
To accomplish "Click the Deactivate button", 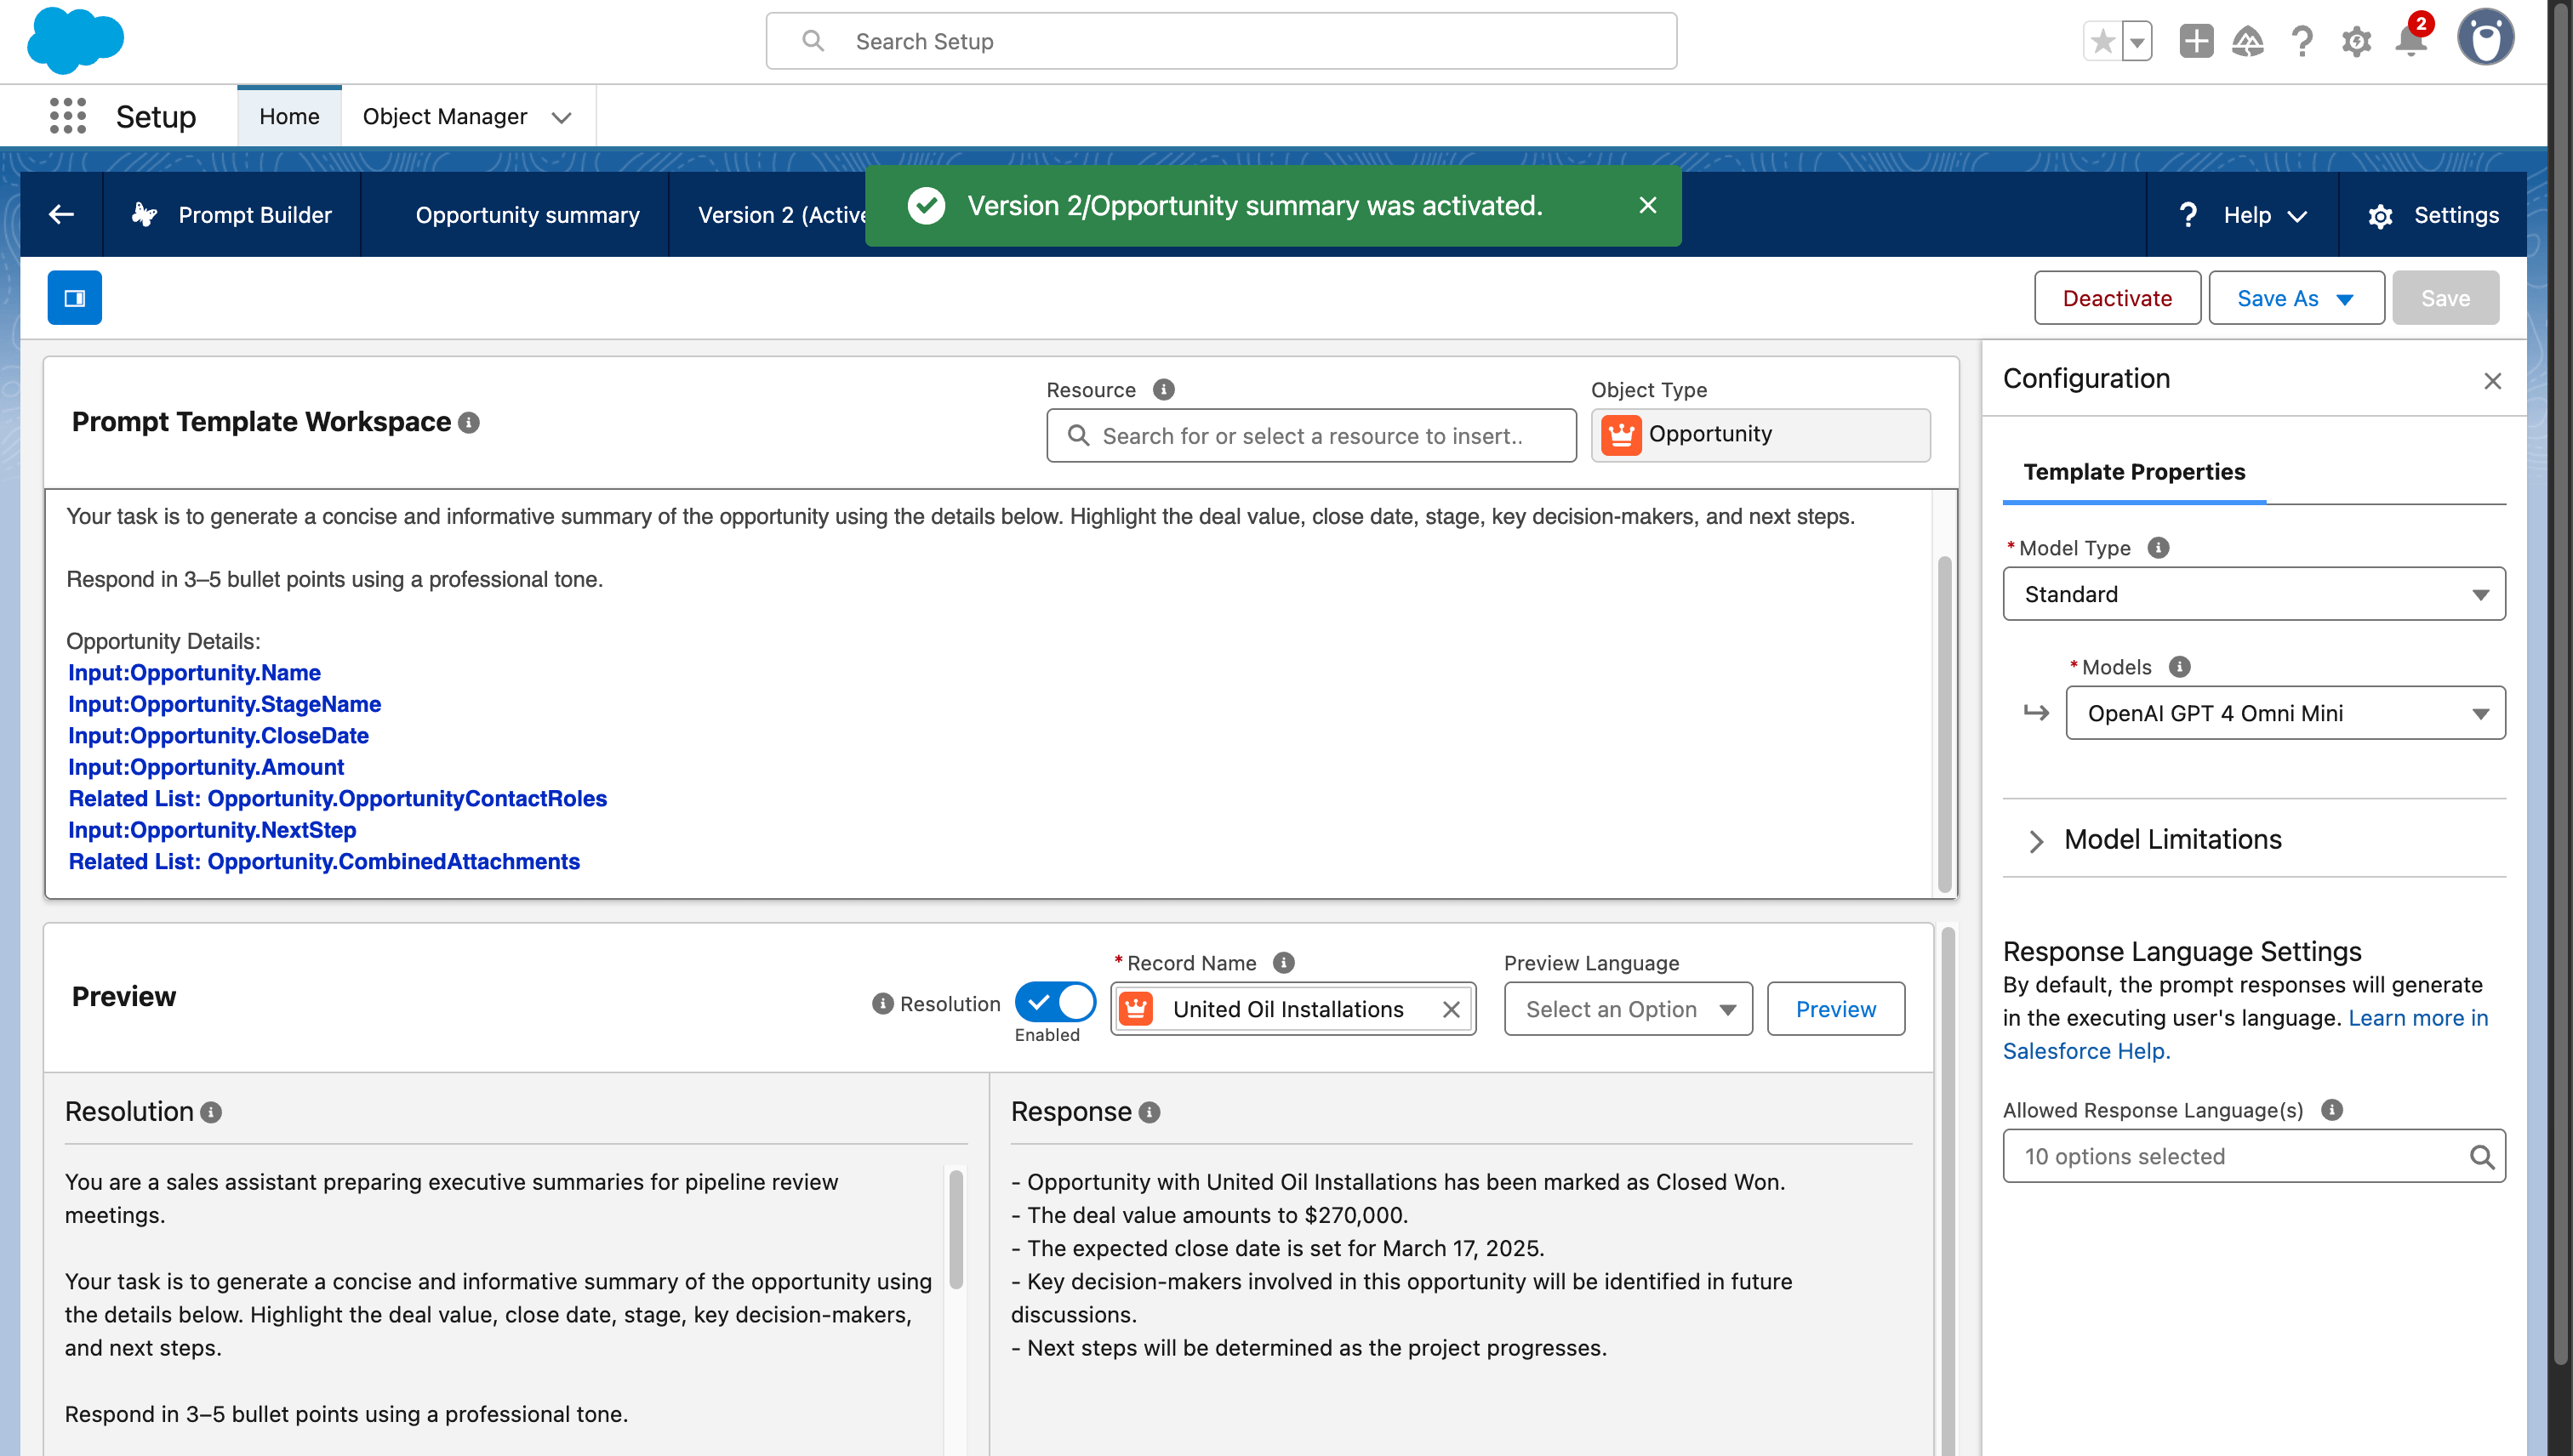I will 2117,298.
